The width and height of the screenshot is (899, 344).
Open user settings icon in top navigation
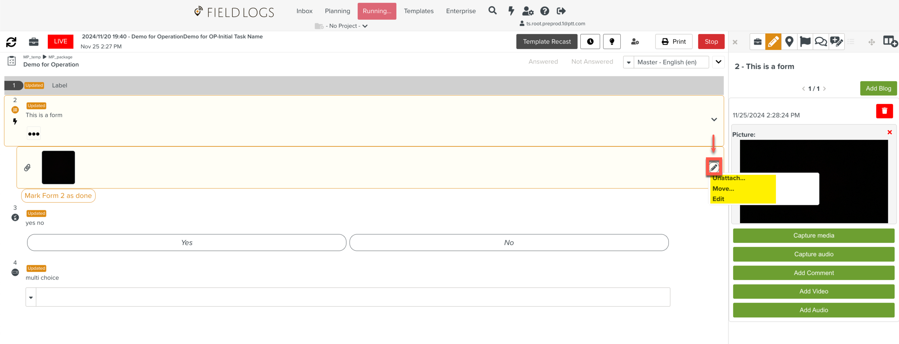(x=528, y=11)
